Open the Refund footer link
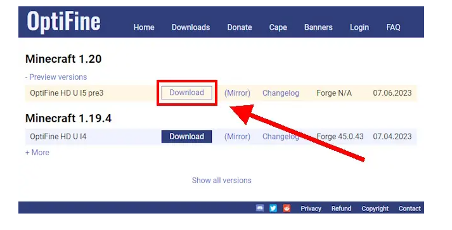Viewport: 452px width, 230px height. click(x=341, y=208)
